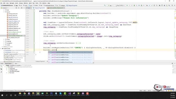Click the Show History clock icon

point(154,5)
